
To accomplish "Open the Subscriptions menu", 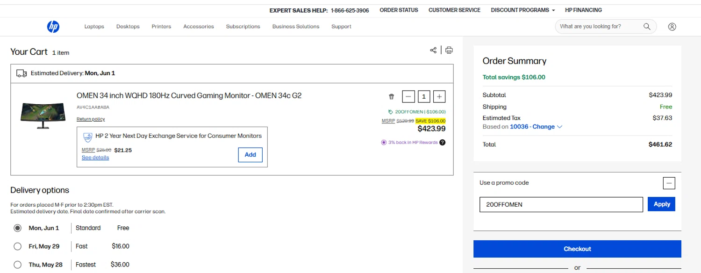I will click(243, 27).
